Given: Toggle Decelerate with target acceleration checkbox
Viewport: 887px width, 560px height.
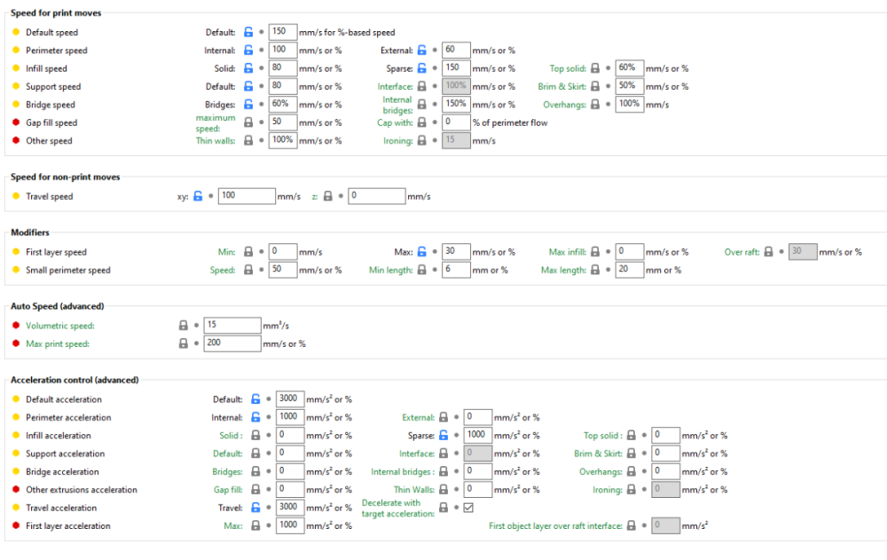Looking at the screenshot, I should coord(468,508).
